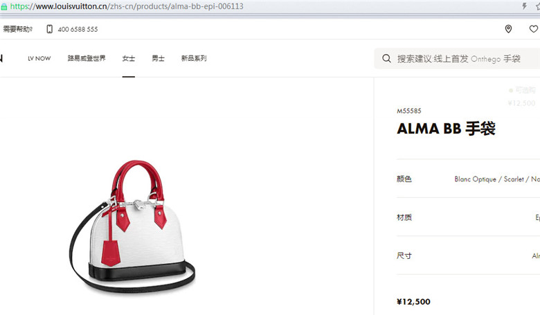Open the store locator pin icon

pos(508,29)
